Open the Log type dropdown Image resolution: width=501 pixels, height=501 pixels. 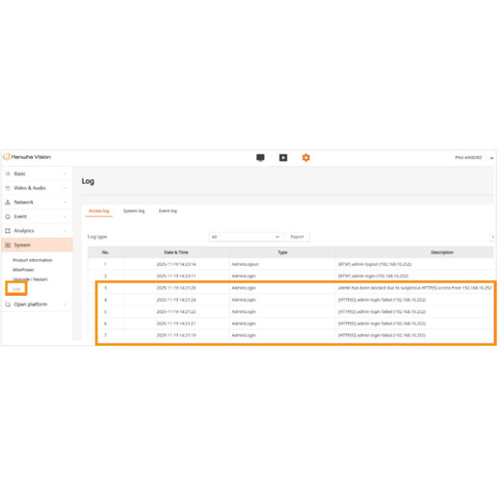(246, 237)
